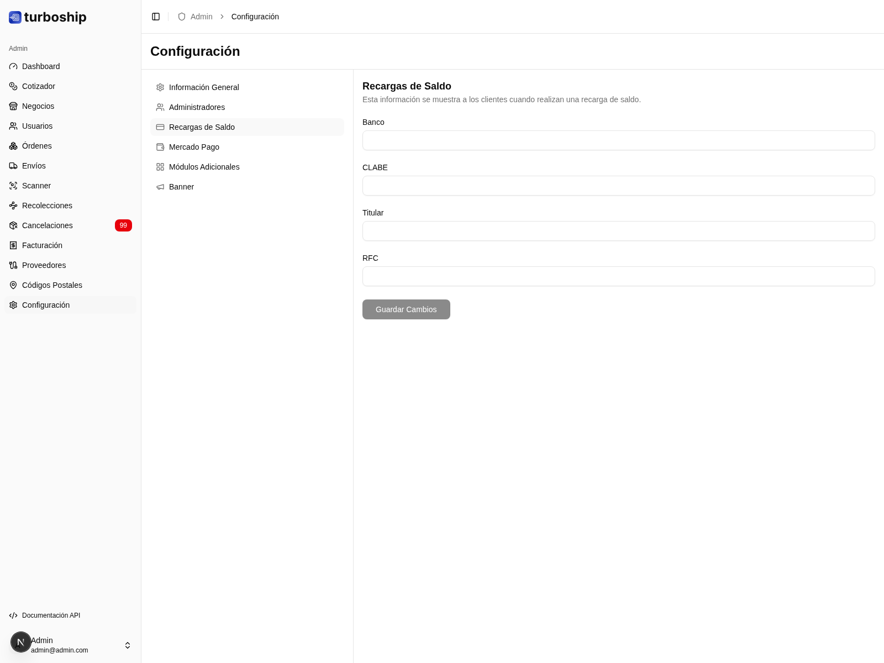Click the turboship logo

point(47,17)
